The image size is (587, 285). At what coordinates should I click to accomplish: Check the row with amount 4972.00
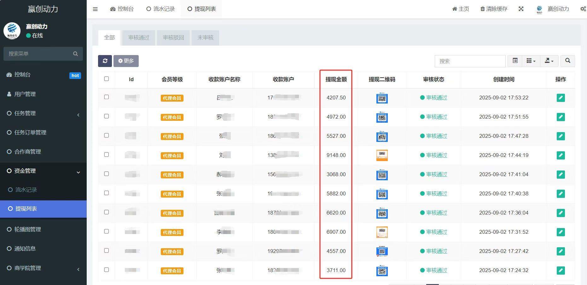pos(107,116)
